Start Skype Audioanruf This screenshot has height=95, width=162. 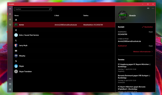coord(122,46)
